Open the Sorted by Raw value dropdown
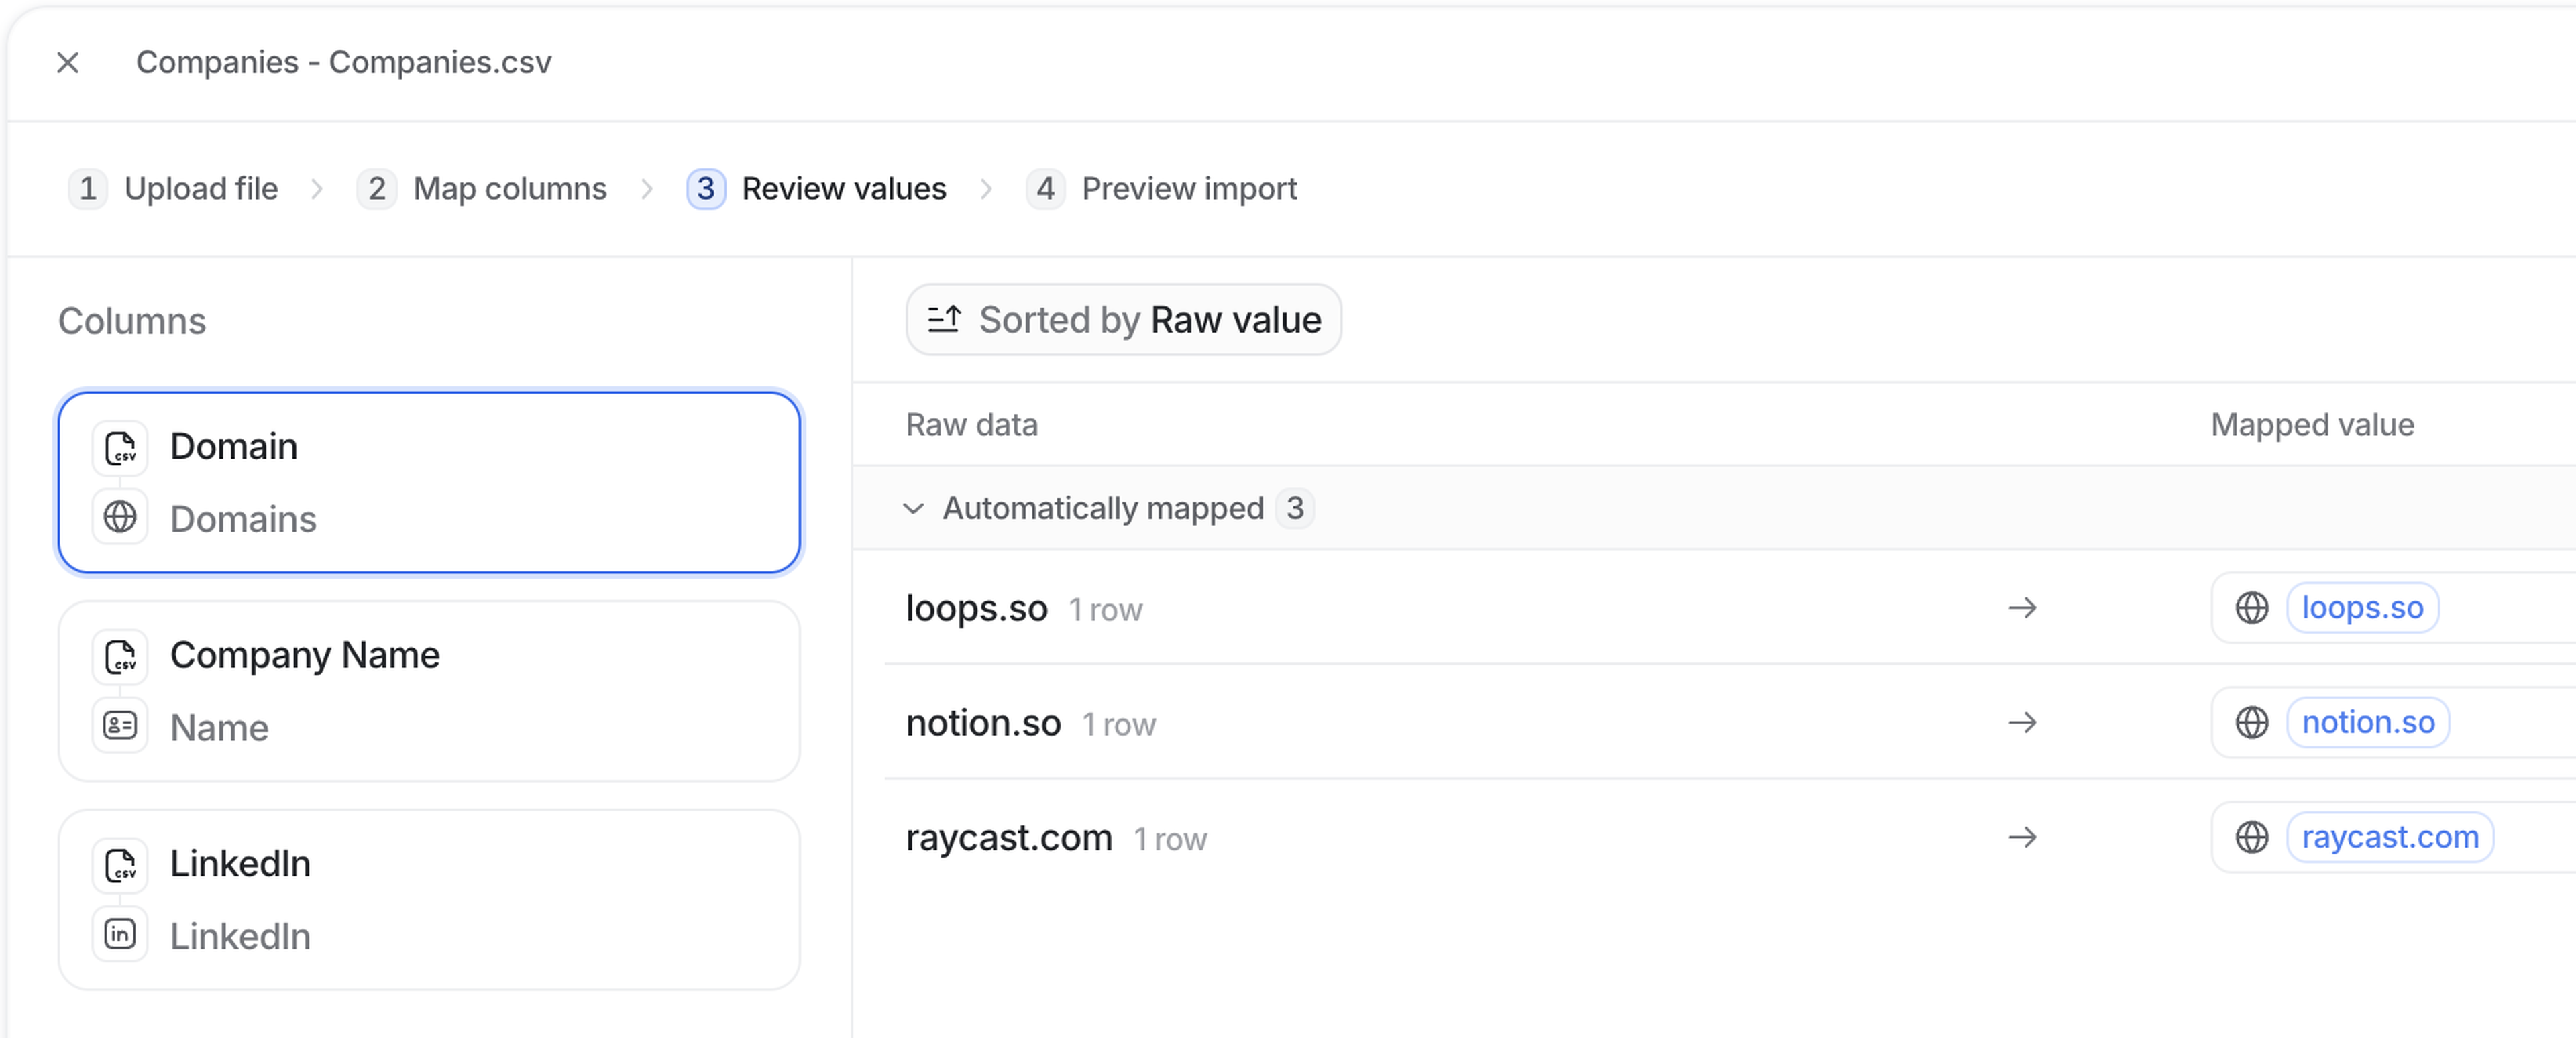 tap(1123, 320)
